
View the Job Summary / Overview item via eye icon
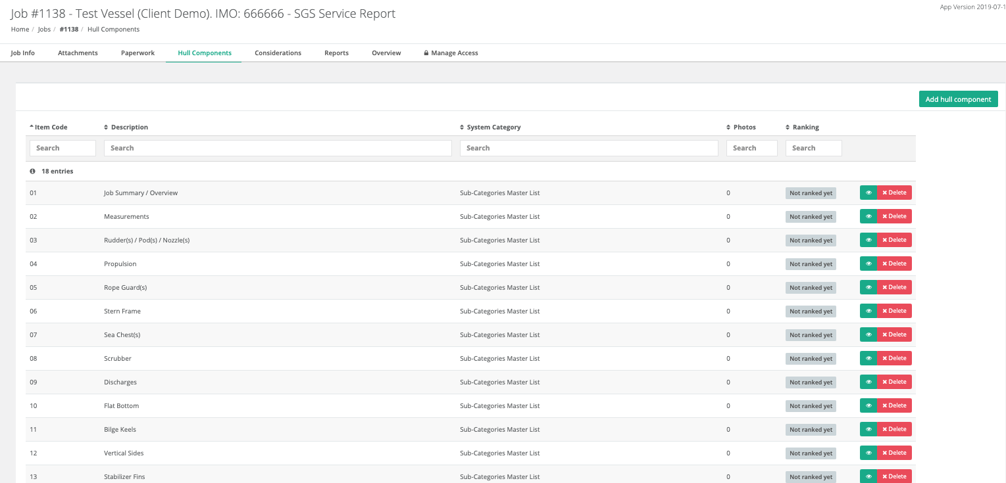pos(868,193)
